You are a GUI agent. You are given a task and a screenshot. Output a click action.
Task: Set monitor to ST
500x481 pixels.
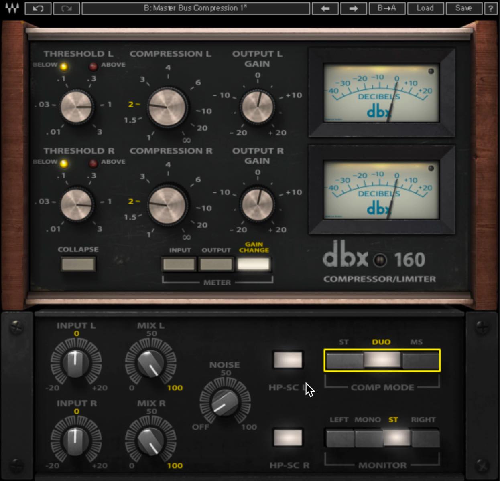coord(397,438)
